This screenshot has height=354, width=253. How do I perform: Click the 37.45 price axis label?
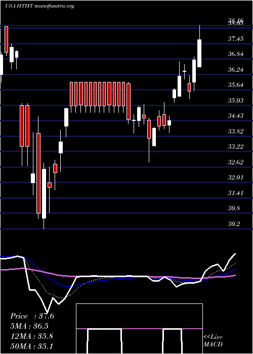pyautogui.click(x=236, y=39)
